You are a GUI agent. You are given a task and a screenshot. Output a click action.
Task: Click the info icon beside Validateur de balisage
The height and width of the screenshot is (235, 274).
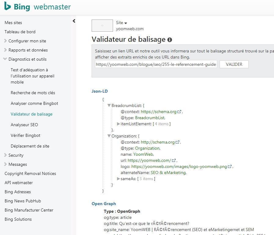(x=170, y=40)
